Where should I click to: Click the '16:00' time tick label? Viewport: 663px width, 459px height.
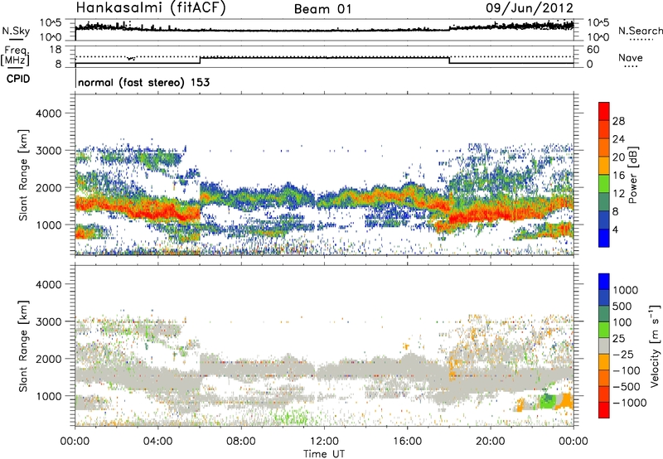[407, 442]
